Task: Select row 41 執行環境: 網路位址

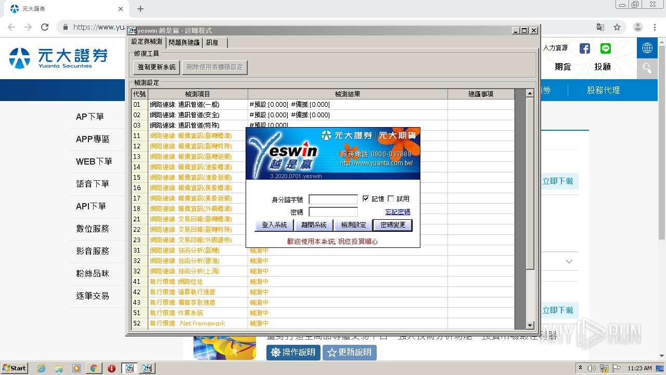Action: [323, 282]
